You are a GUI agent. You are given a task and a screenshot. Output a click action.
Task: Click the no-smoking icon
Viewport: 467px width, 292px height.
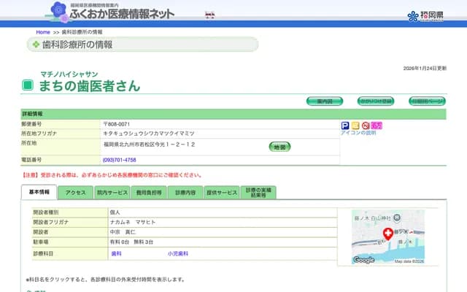pyautogui.click(x=366, y=126)
